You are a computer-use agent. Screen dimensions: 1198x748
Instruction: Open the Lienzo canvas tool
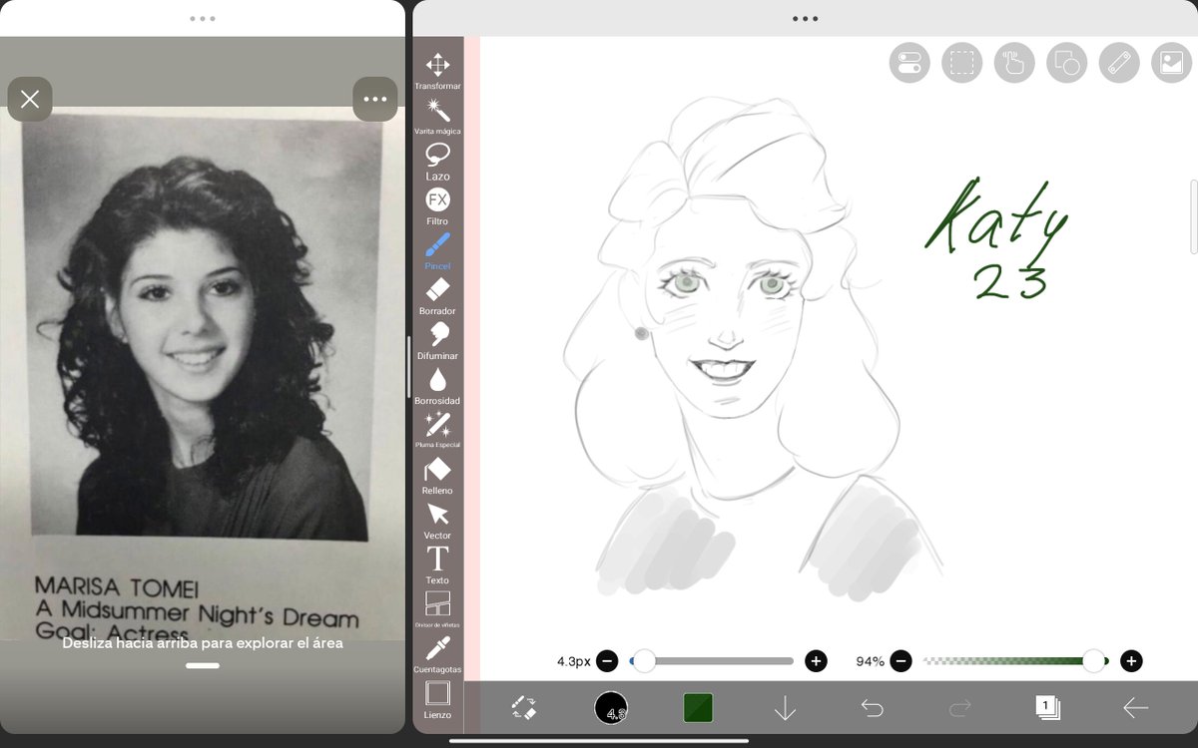437,700
